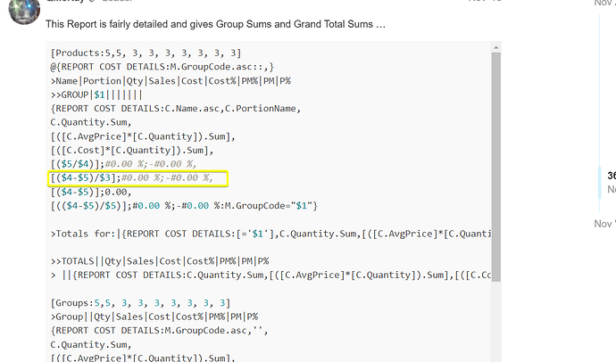Click the poster's avatar thumbnail
This screenshot has height=362, width=616.
point(24,11)
